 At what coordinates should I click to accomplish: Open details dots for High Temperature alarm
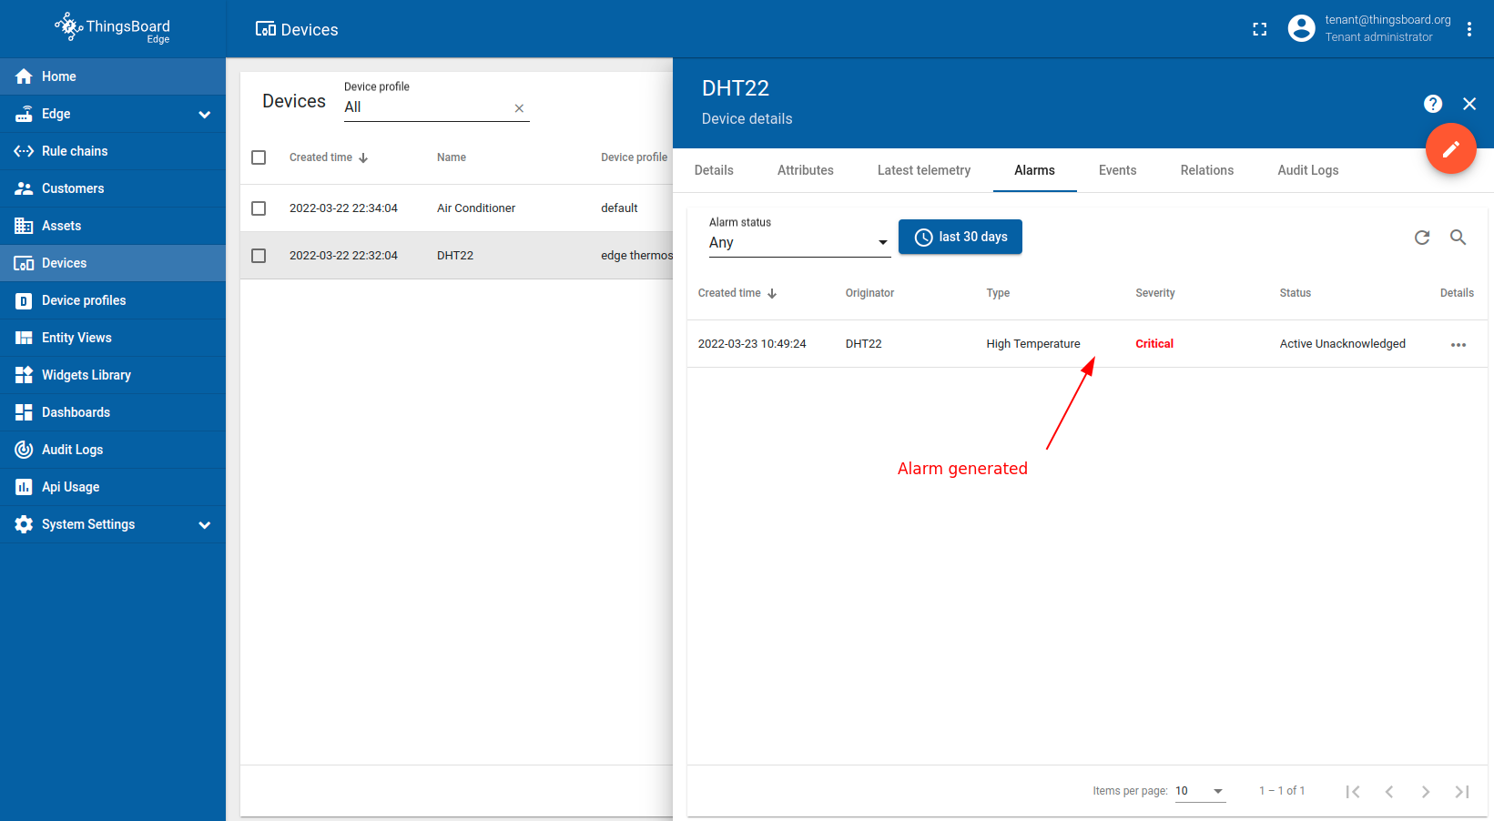[x=1458, y=345]
